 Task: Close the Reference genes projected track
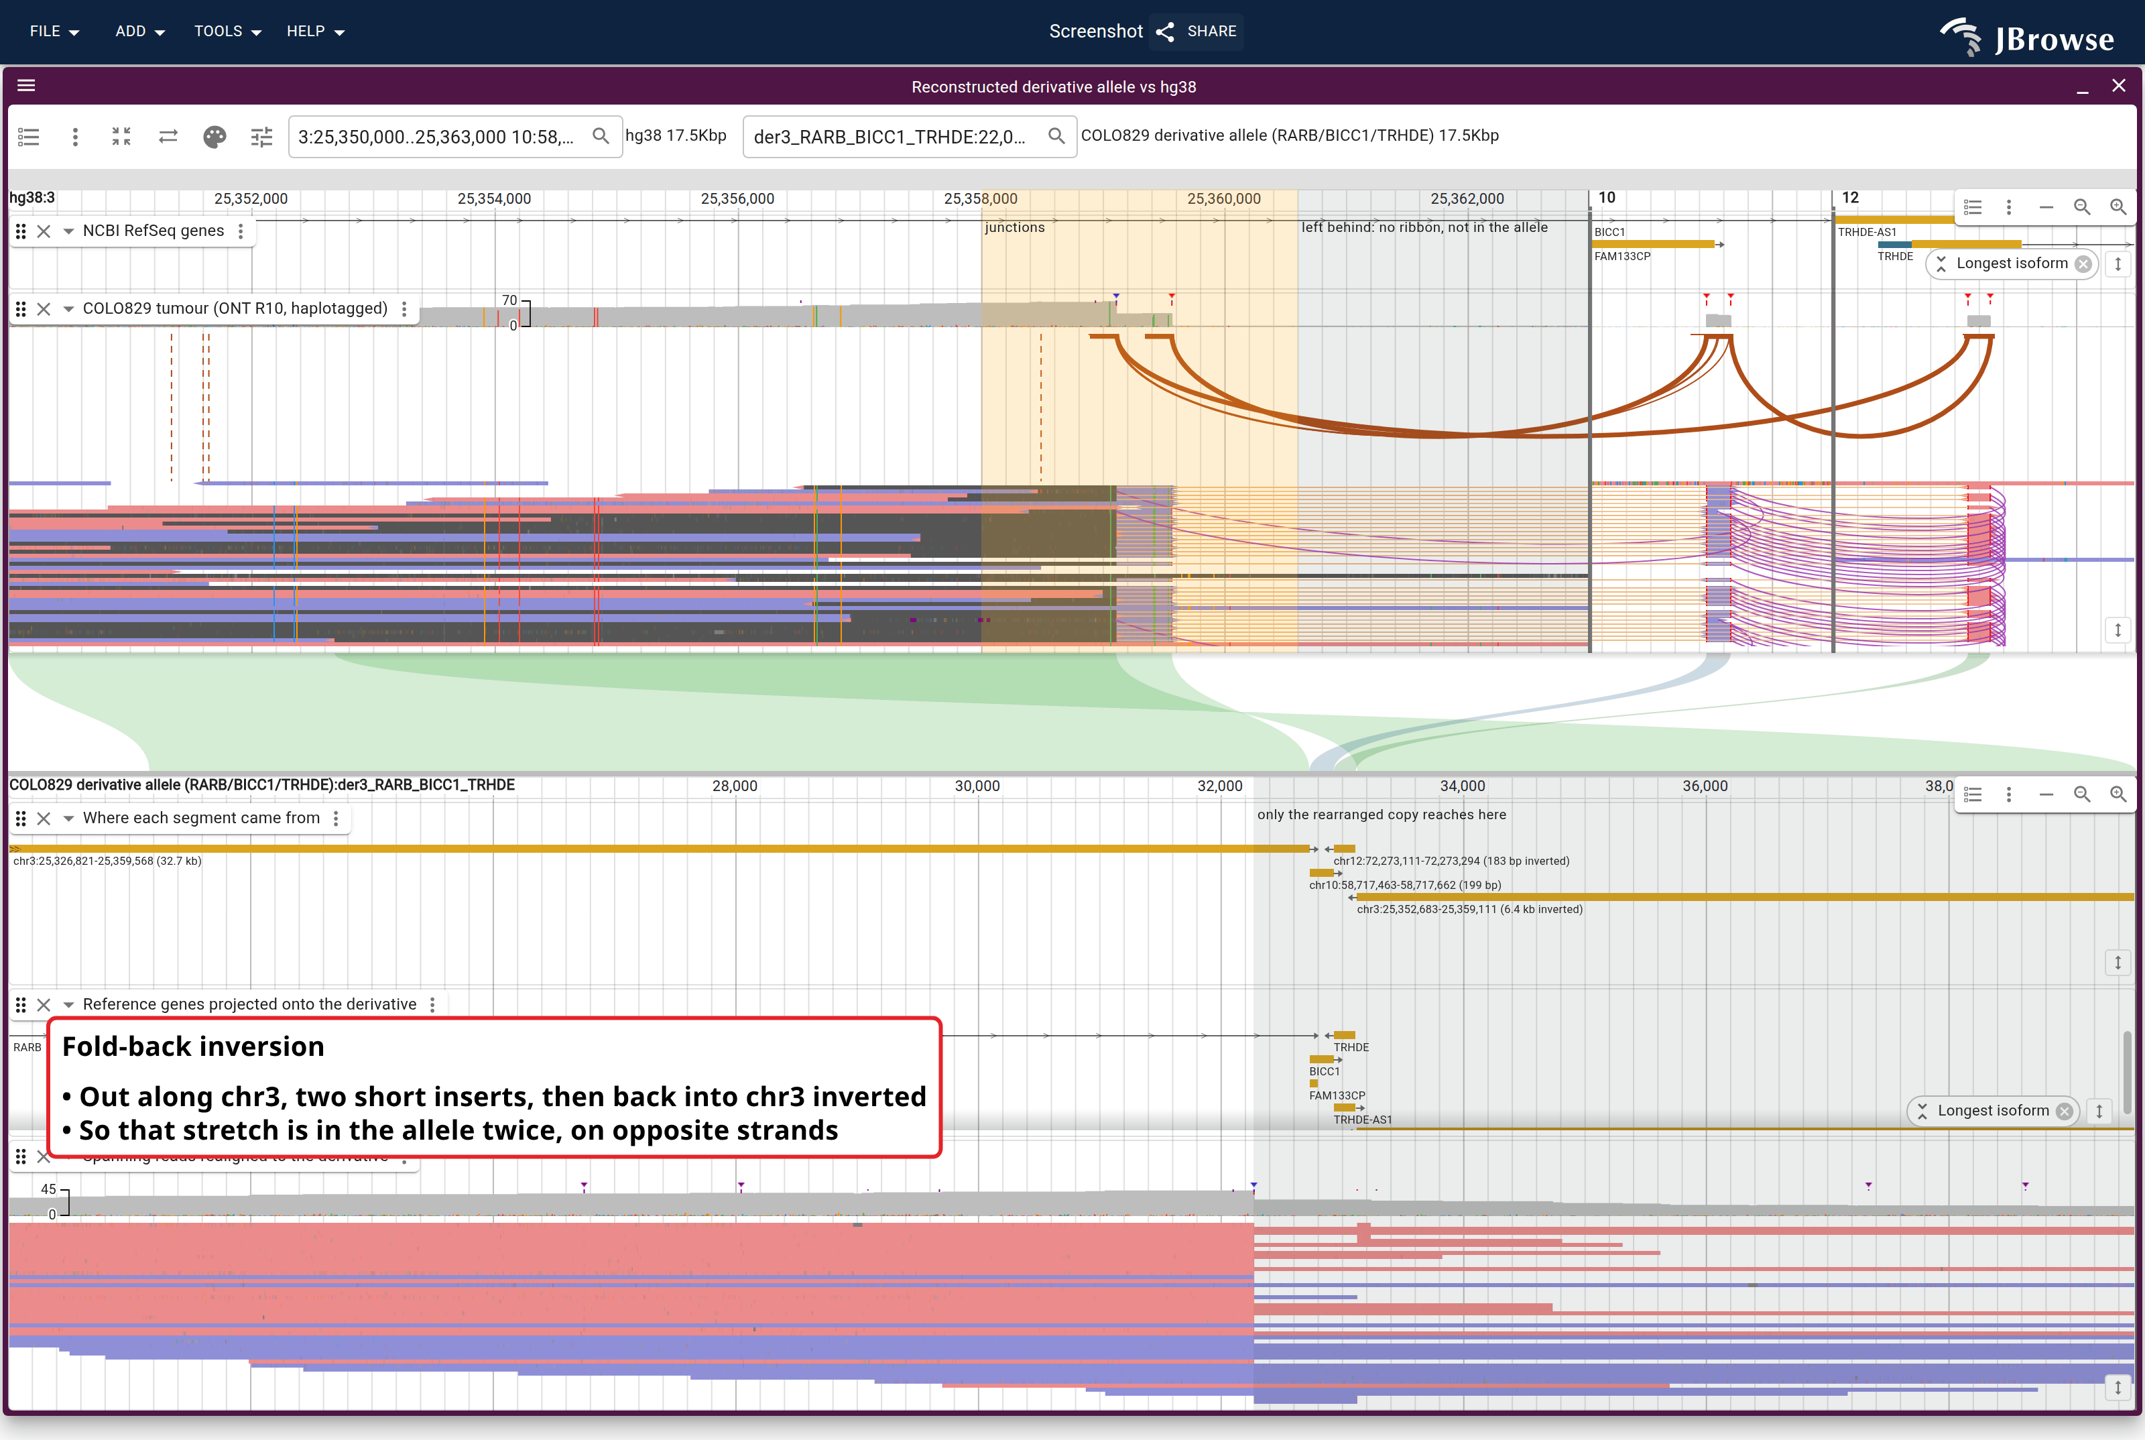43,1005
